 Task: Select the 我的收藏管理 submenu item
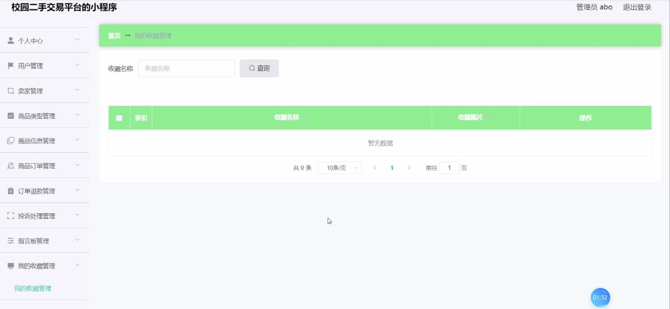click(33, 289)
